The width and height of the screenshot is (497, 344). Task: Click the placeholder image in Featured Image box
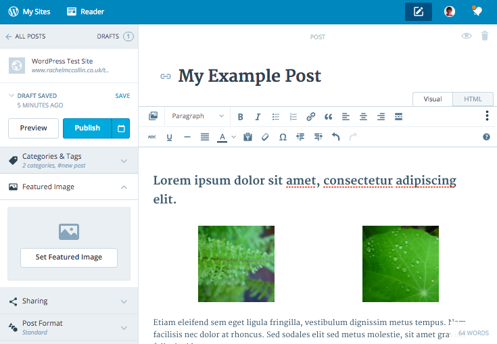click(x=69, y=232)
